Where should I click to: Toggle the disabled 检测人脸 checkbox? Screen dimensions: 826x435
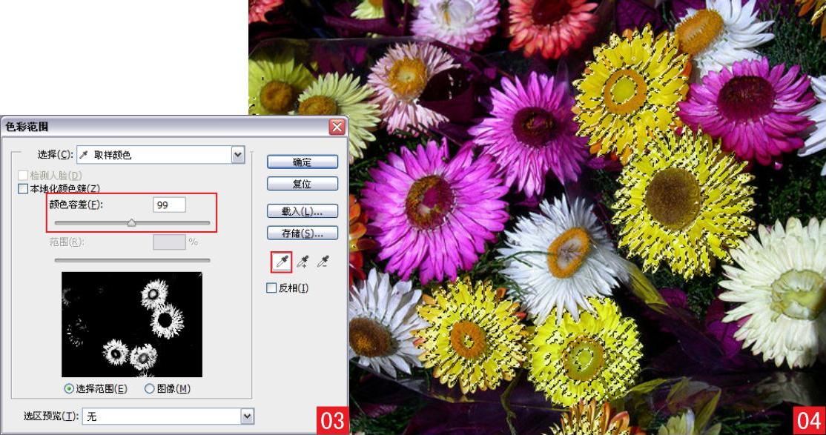tap(23, 176)
